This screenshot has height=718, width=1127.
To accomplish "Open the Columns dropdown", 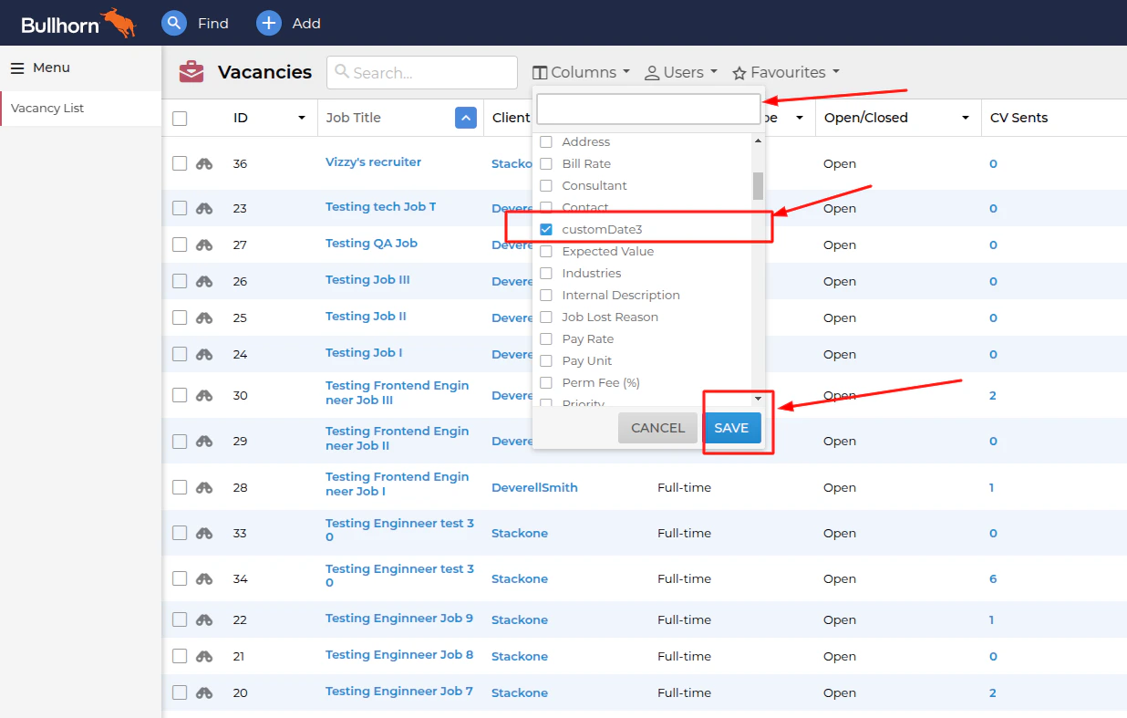I will (581, 72).
